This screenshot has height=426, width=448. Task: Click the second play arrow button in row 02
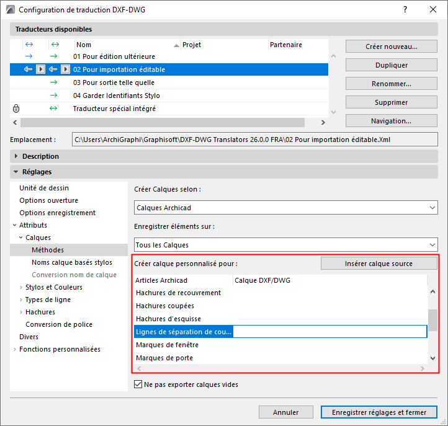pos(66,69)
